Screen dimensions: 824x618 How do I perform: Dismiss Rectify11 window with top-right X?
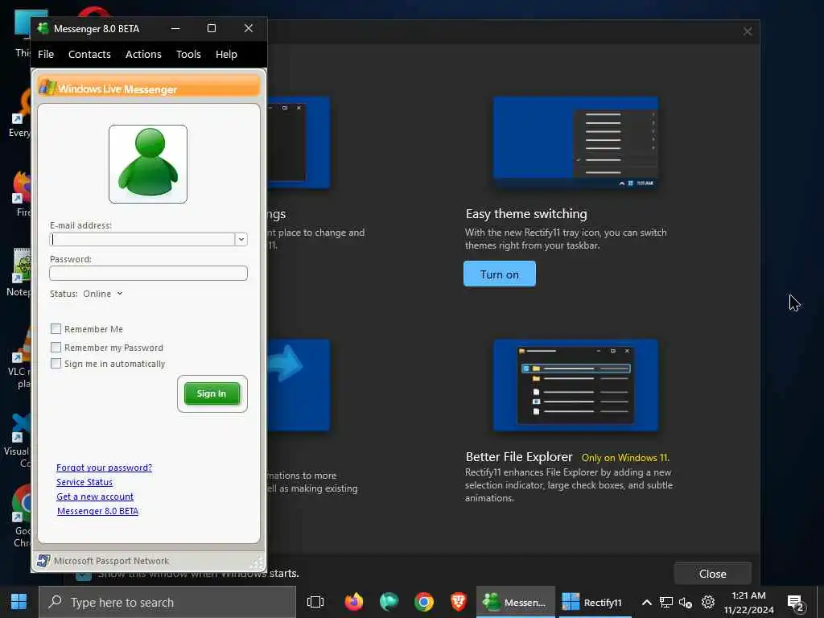[748, 31]
